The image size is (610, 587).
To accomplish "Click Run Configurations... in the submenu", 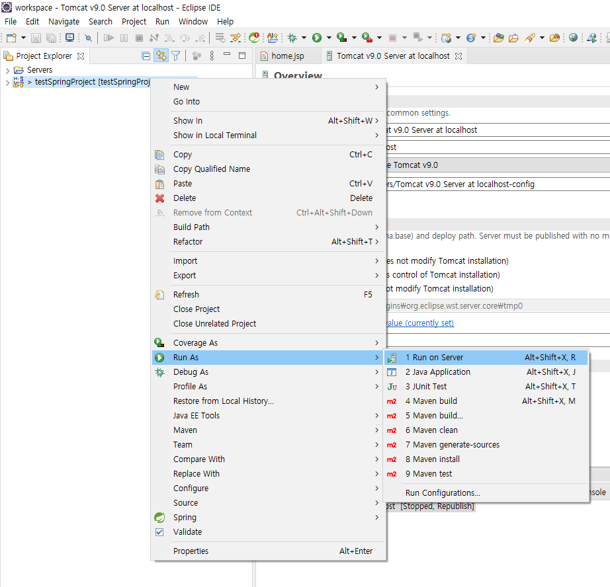I will tap(486, 493).
